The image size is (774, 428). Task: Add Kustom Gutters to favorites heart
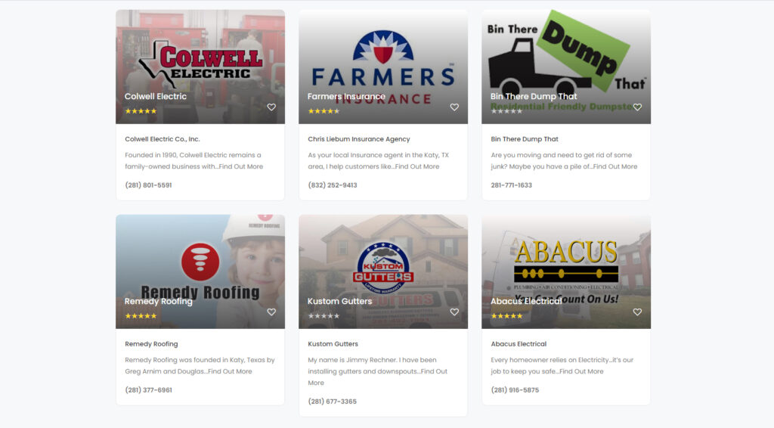coord(454,312)
